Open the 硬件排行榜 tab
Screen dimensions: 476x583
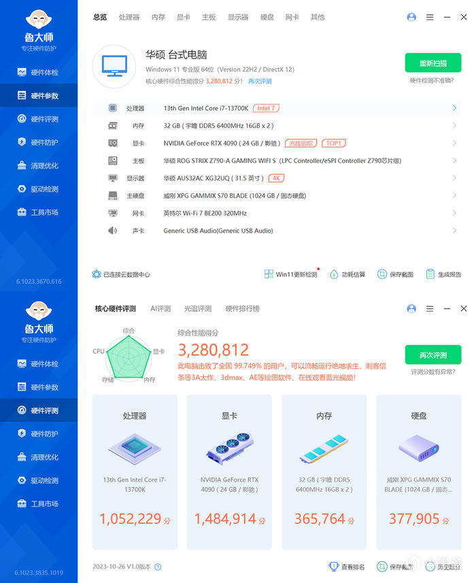click(242, 309)
